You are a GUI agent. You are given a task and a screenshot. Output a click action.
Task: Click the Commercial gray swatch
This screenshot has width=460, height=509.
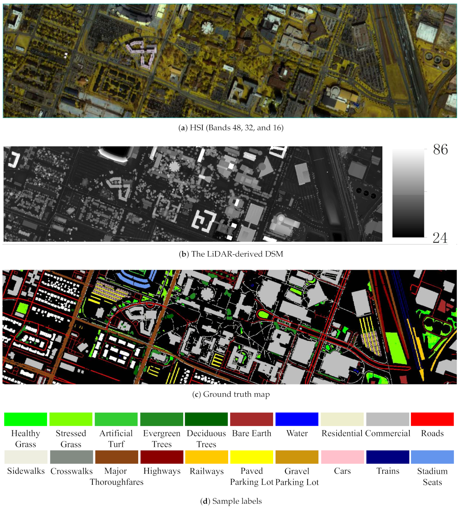[x=387, y=419]
